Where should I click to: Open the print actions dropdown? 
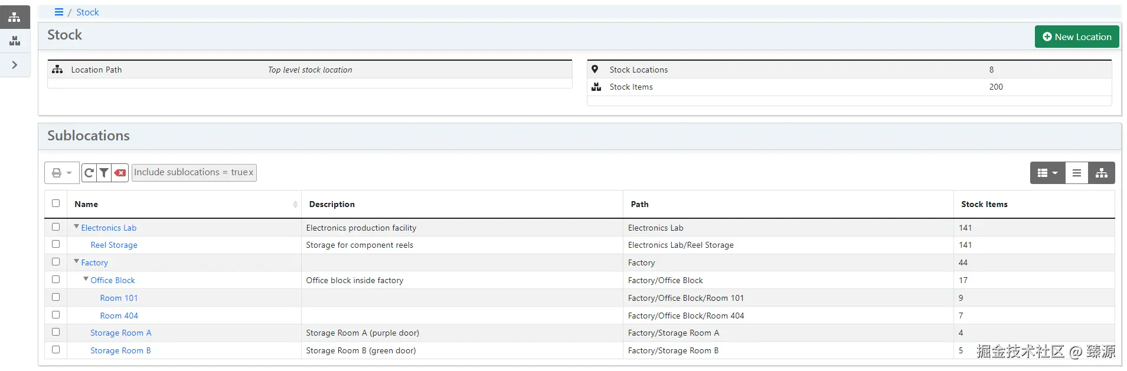[x=61, y=173]
